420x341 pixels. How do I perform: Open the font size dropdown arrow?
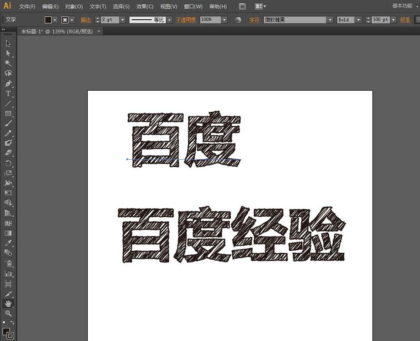click(x=393, y=20)
